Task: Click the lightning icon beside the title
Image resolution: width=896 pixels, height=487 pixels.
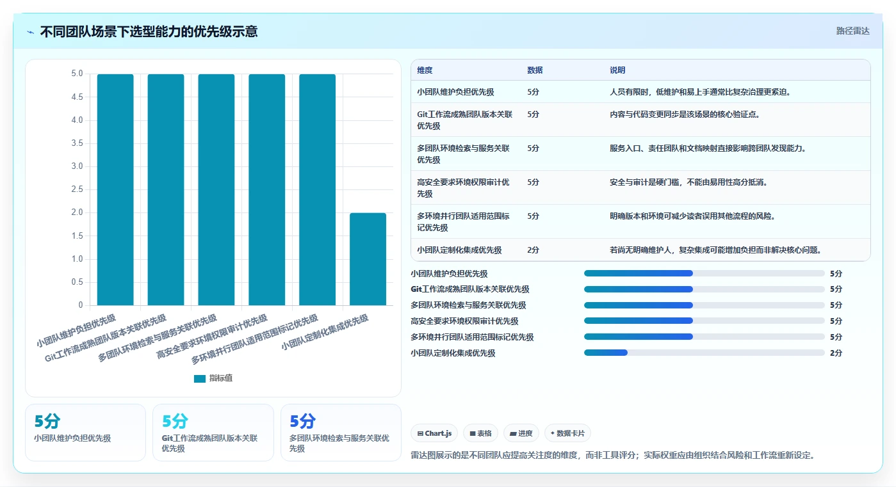Action: point(31,32)
